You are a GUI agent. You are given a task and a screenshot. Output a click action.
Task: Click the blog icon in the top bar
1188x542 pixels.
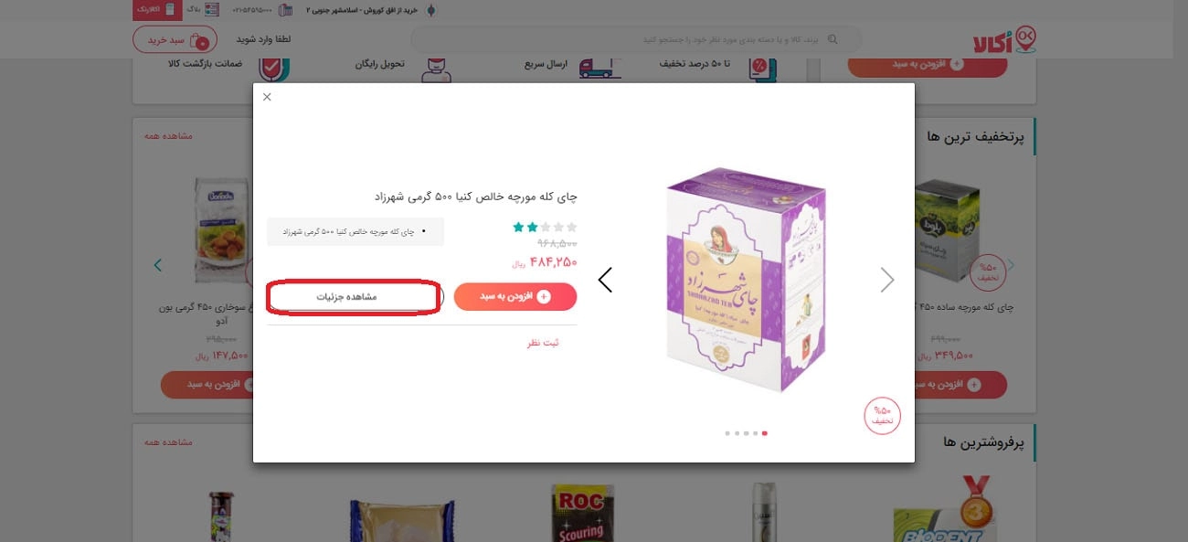(212, 10)
